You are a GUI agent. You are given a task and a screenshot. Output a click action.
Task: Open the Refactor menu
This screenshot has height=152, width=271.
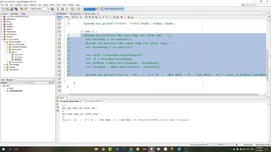[33, 5]
